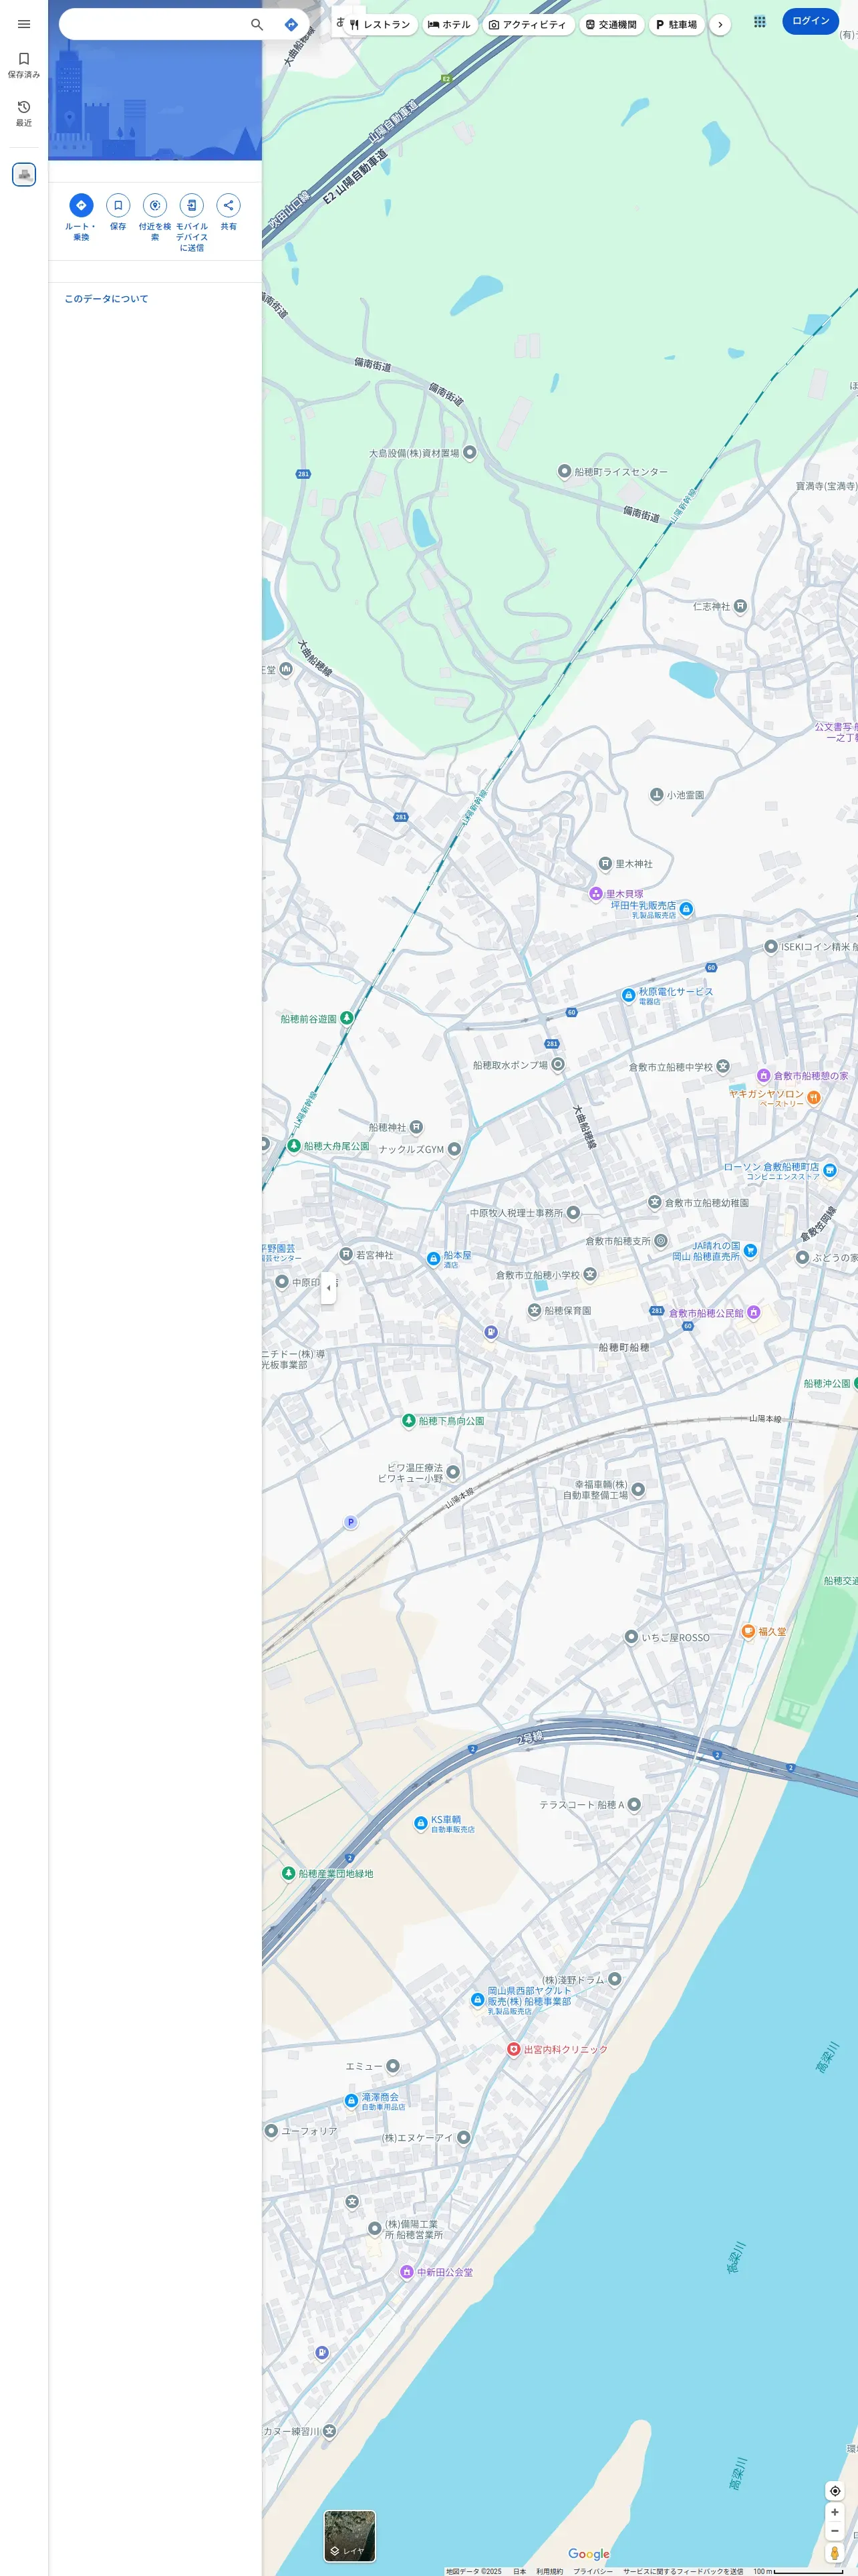858x2576 pixels.
Task: Open the Layers (レイヤ) thumbnail
Action: pyautogui.click(x=349, y=2536)
